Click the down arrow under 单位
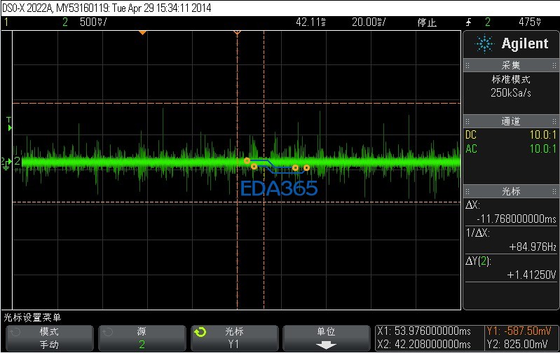The width and height of the screenshot is (560, 353). pos(326,345)
